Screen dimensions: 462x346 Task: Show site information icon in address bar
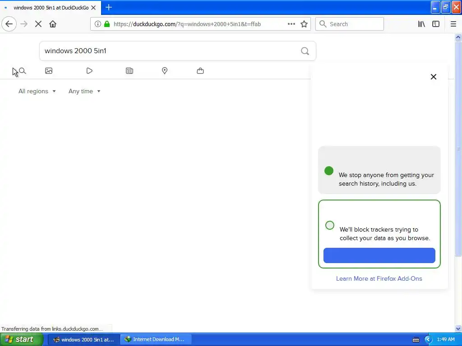[x=98, y=24]
